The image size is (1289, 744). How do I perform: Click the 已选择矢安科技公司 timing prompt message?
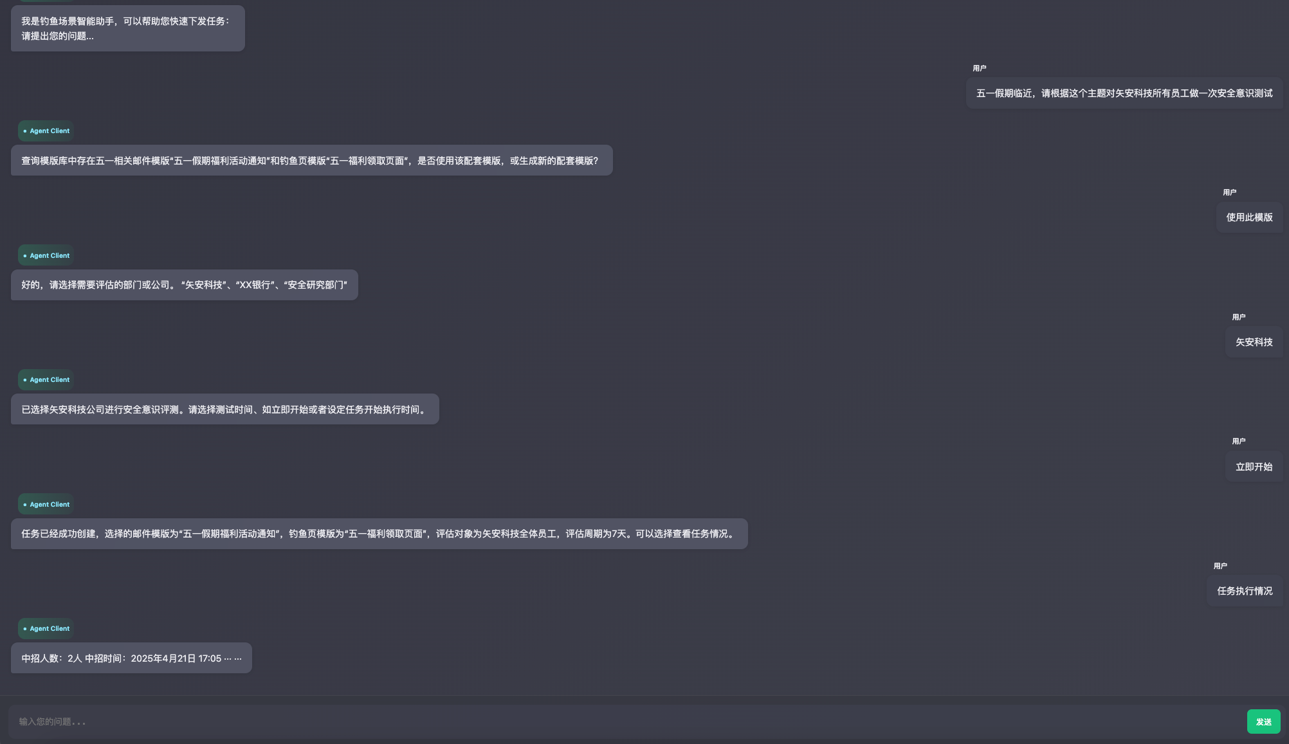pos(224,410)
